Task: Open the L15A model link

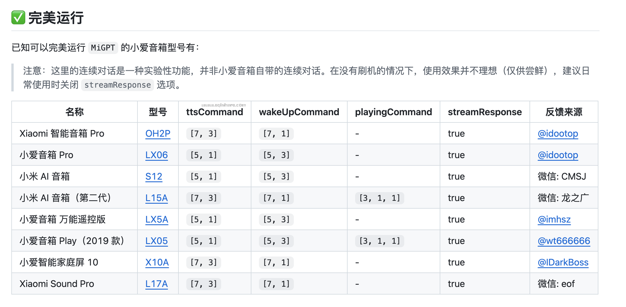Action: pyautogui.click(x=156, y=198)
